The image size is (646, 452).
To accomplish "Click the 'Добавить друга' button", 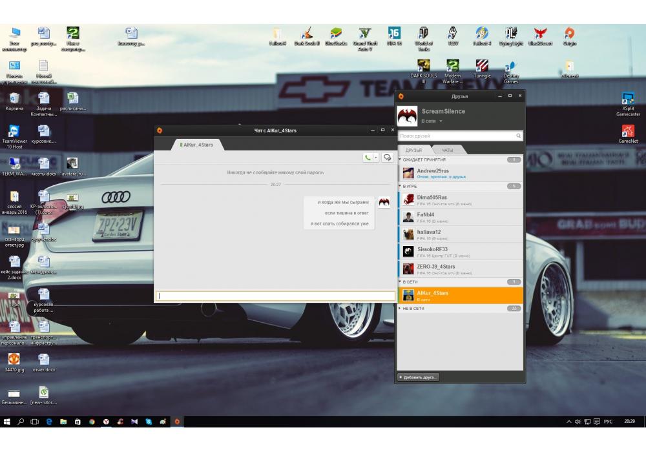I will [x=418, y=377].
